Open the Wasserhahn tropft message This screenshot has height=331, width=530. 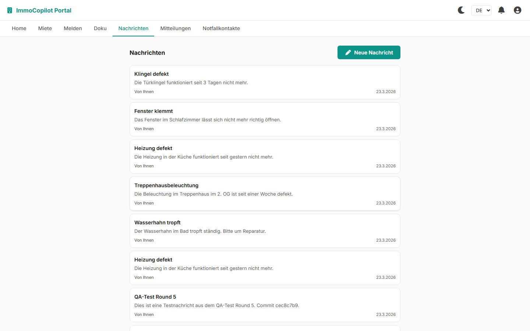(x=265, y=231)
